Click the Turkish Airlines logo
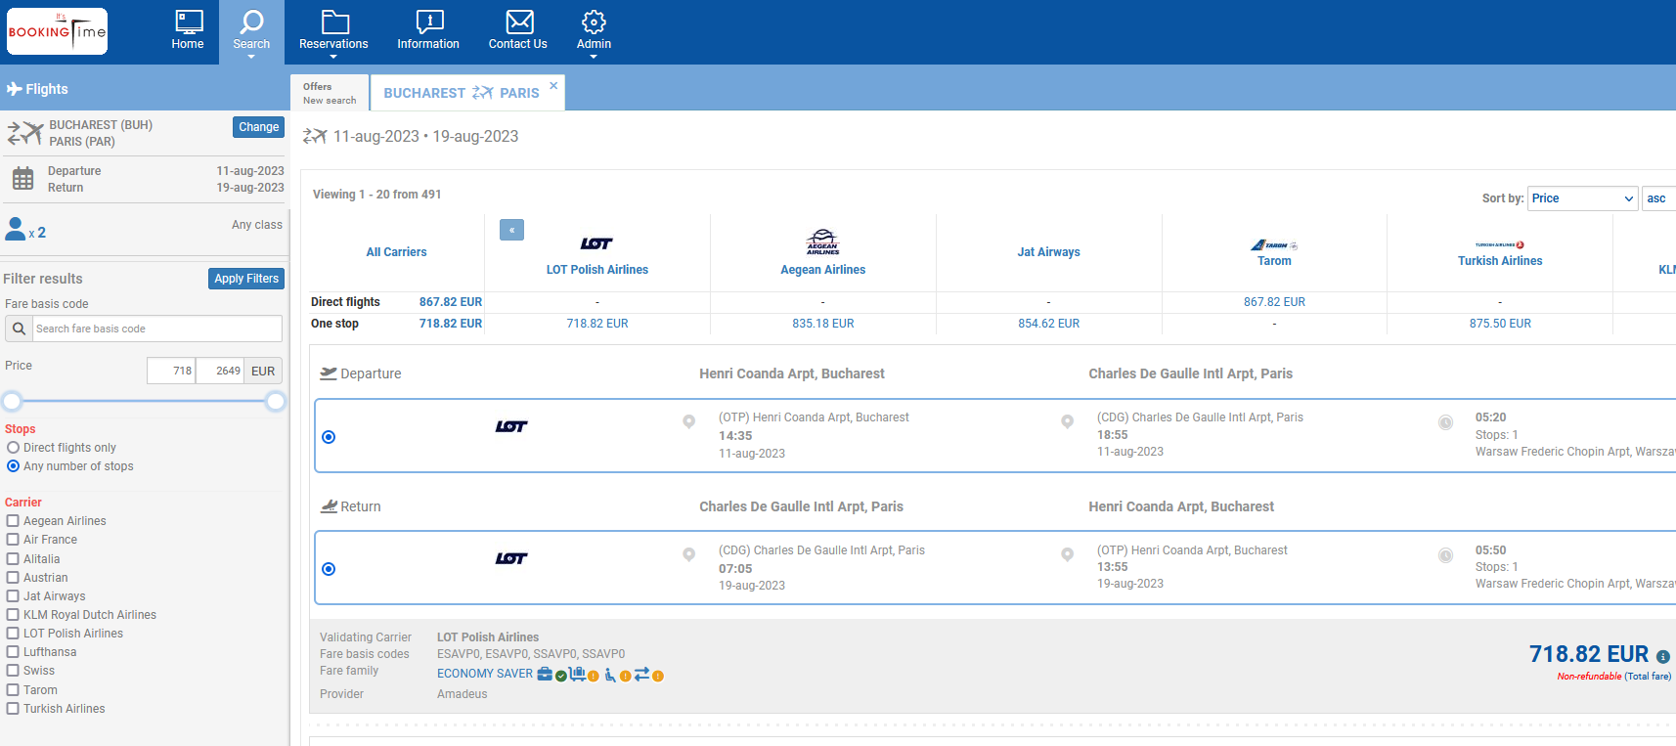The height and width of the screenshot is (746, 1676). click(x=1500, y=244)
